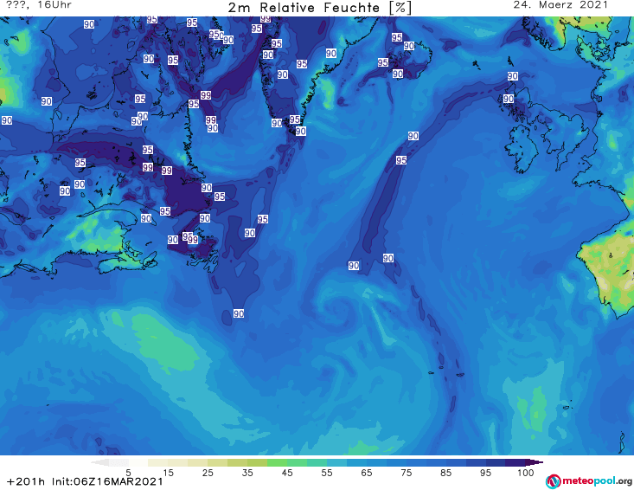Click the '35' legend tick label

click(247, 473)
